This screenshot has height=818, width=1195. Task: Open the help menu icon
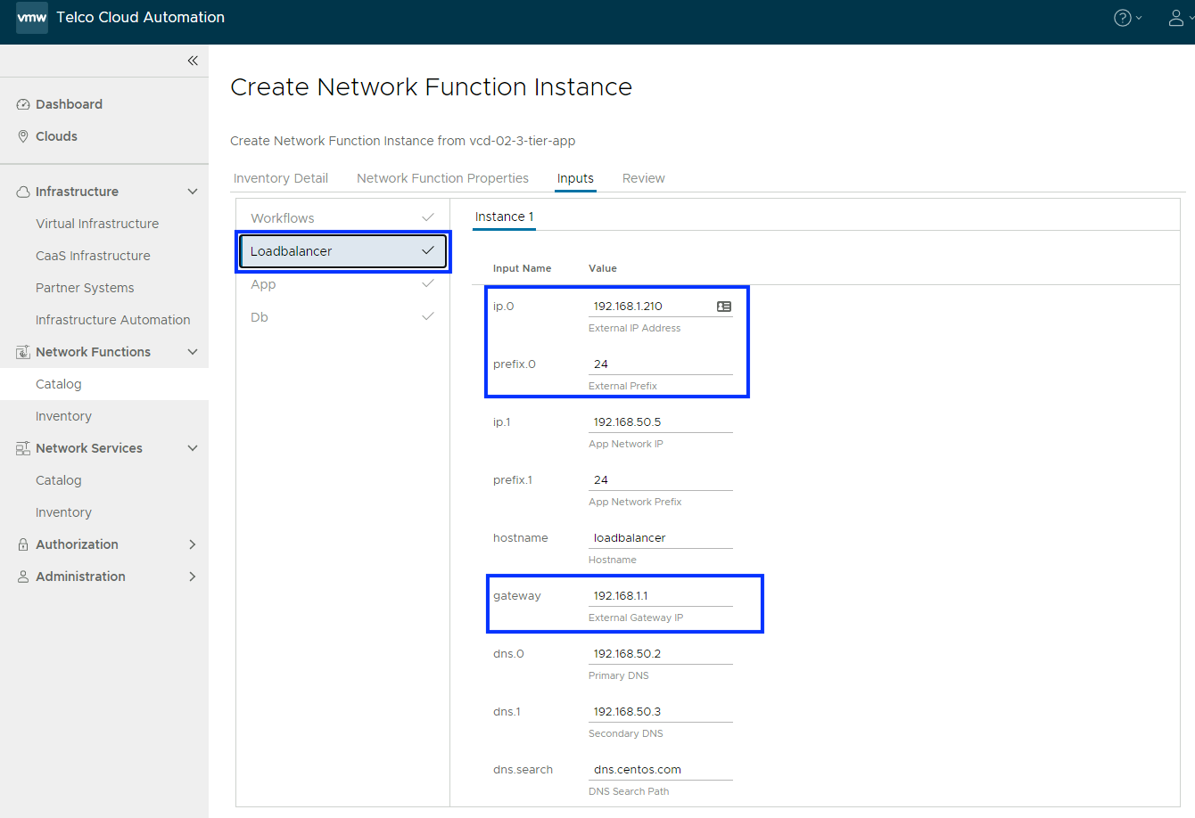[1123, 18]
